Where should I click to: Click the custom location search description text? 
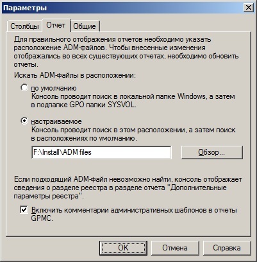(x=133, y=134)
